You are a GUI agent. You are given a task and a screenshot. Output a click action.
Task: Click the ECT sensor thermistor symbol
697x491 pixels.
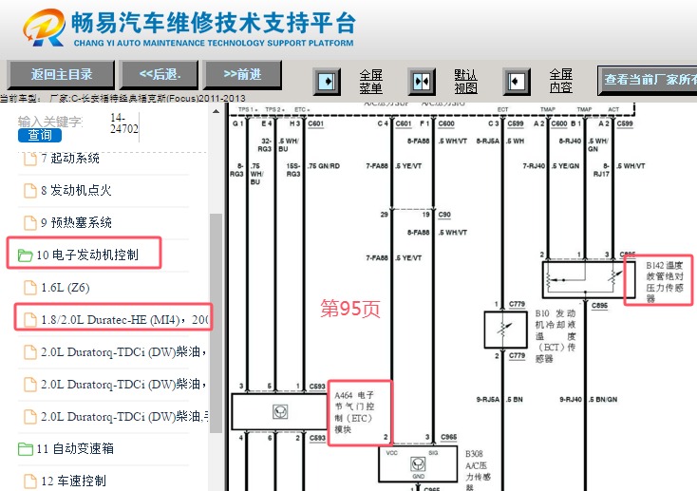point(502,330)
